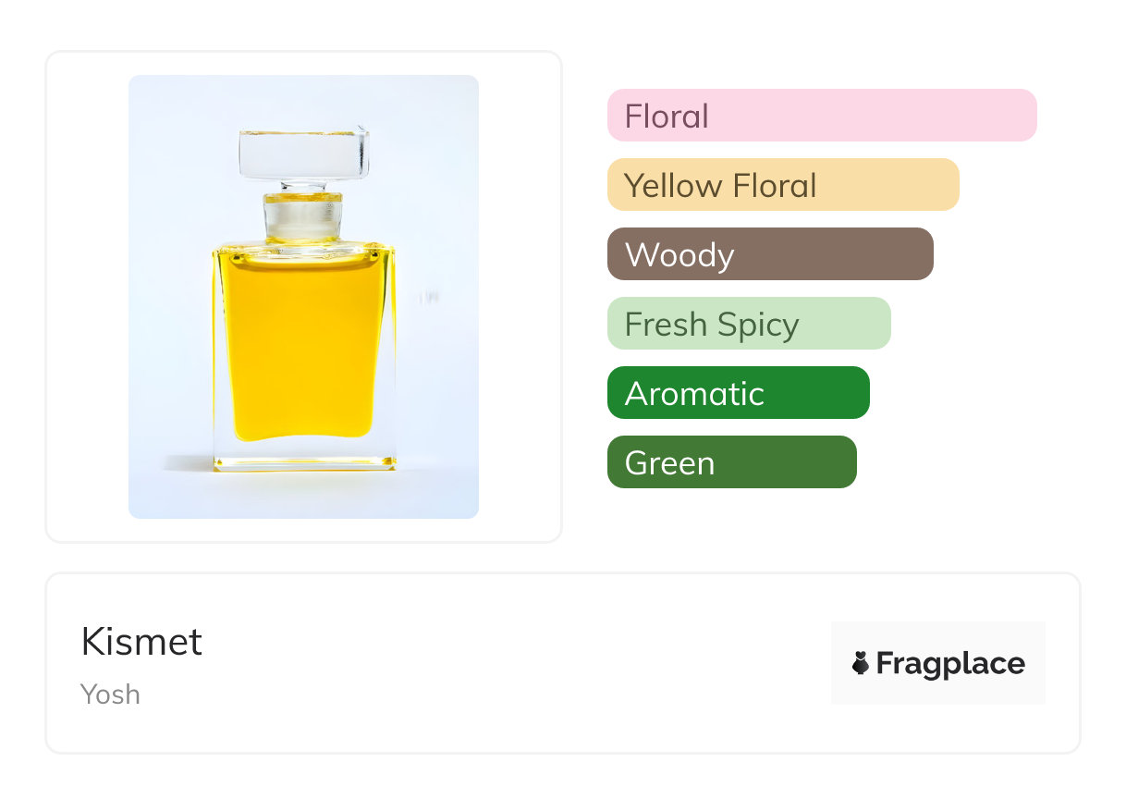
Task: Click the clear glass base of the bottle
Action: (303, 455)
